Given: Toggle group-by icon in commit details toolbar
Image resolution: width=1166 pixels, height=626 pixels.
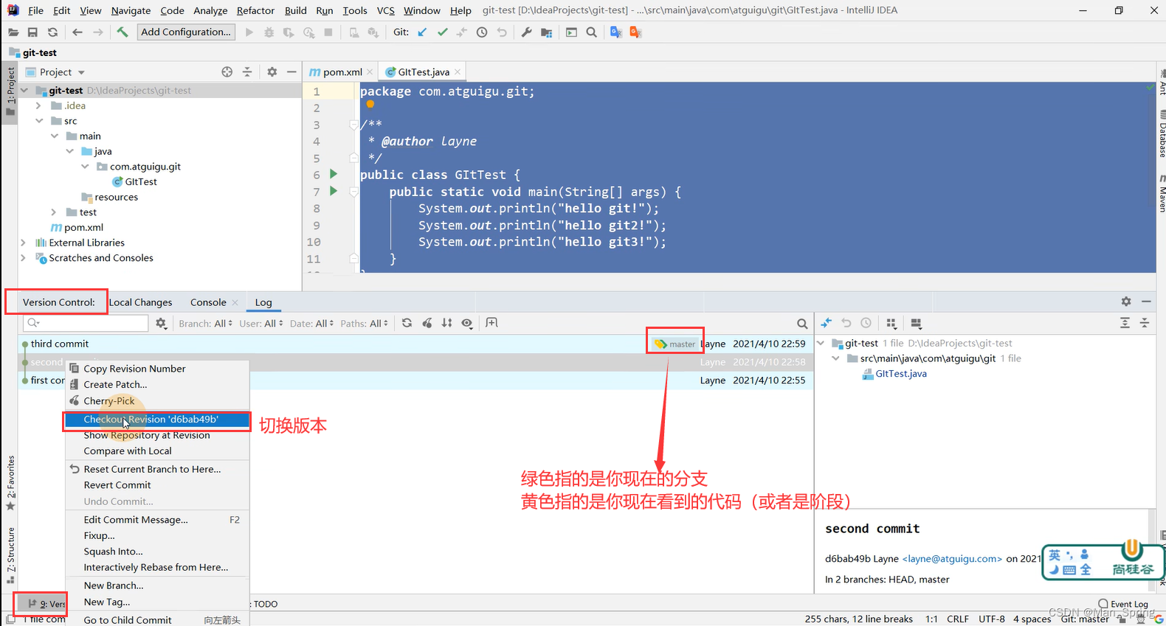Looking at the screenshot, I should coord(891,323).
